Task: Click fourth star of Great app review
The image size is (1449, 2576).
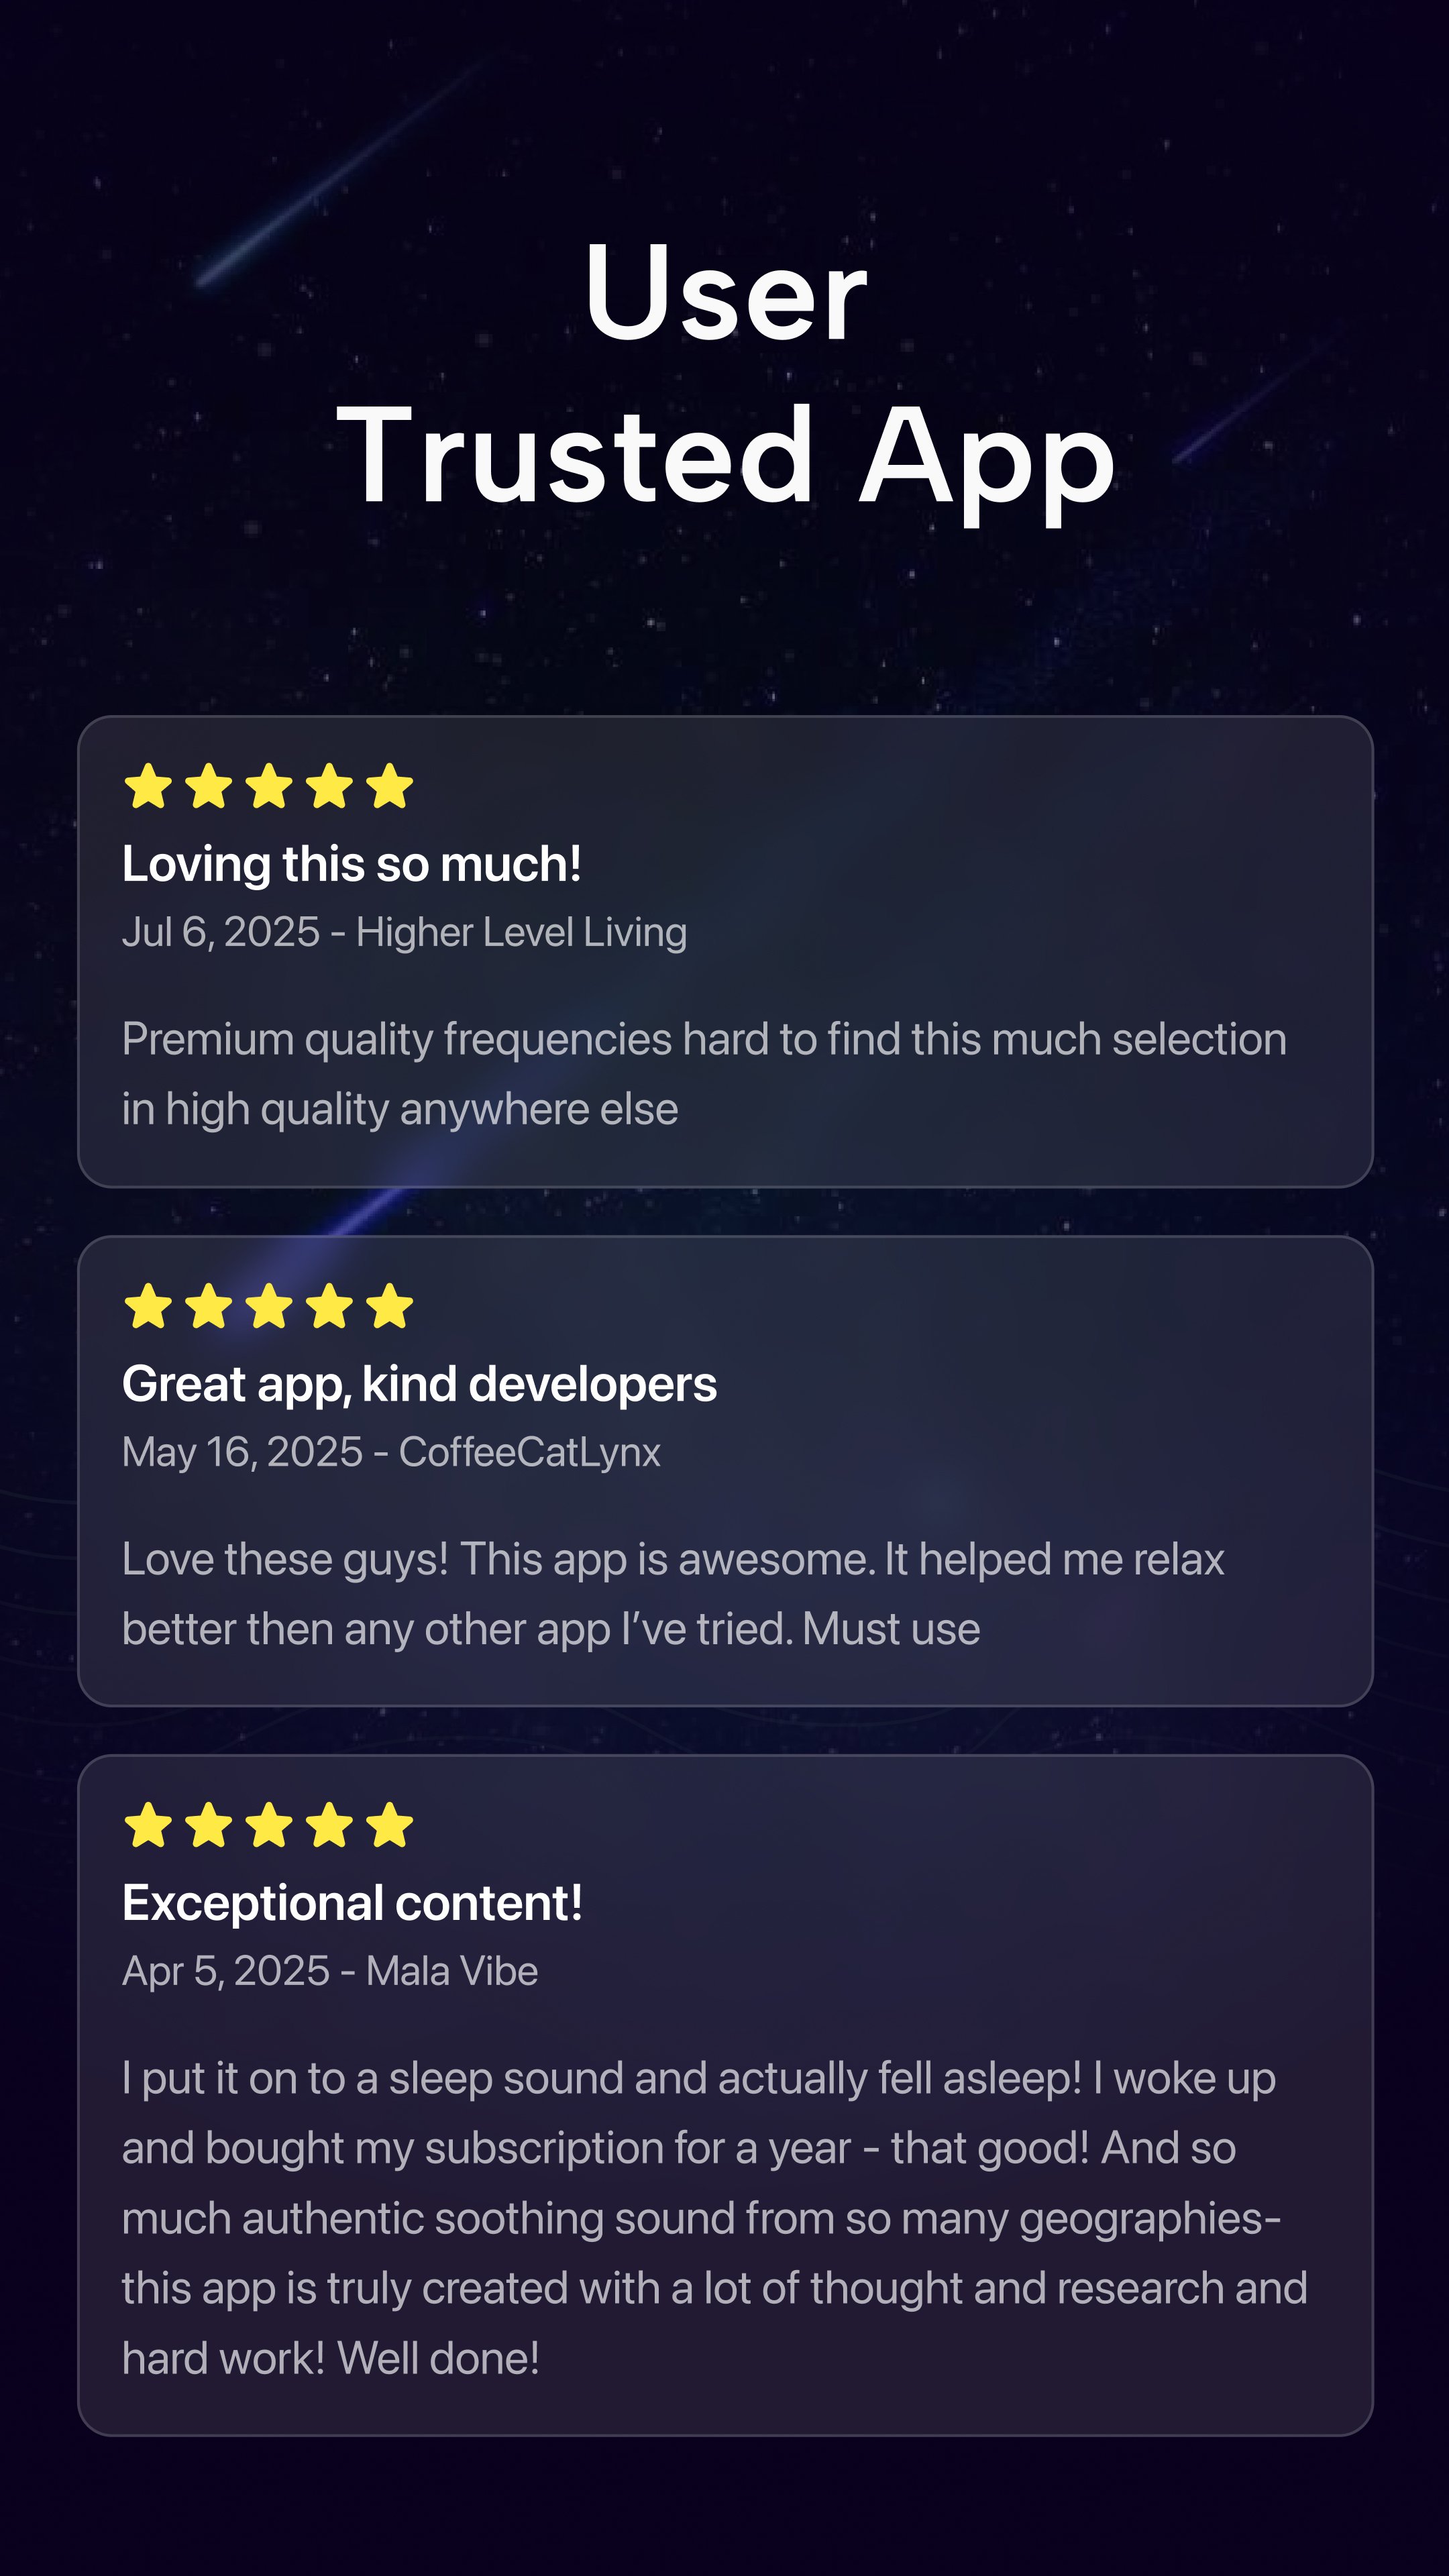Action: pos(330,1306)
